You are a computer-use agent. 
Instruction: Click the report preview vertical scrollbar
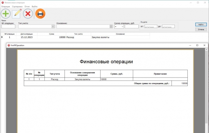(206, 91)
